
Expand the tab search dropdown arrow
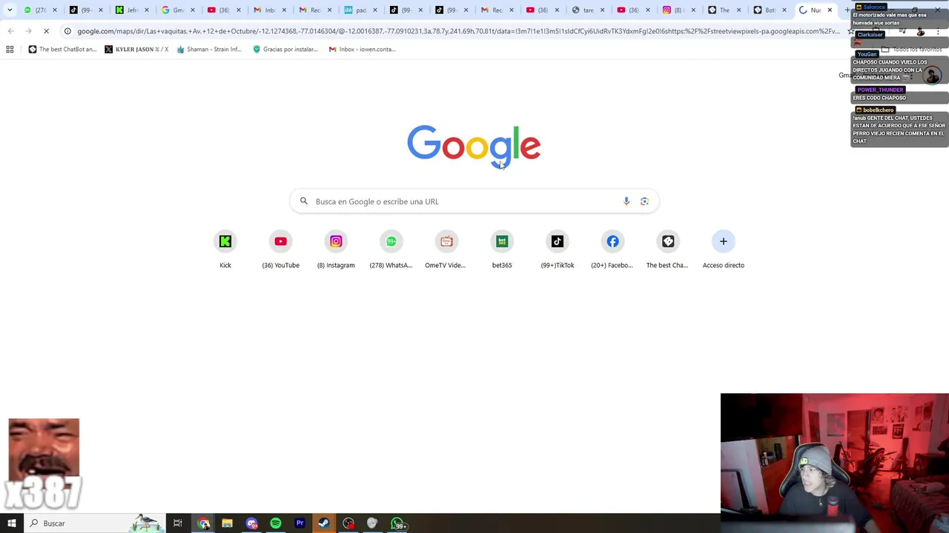tap(10, 10)
